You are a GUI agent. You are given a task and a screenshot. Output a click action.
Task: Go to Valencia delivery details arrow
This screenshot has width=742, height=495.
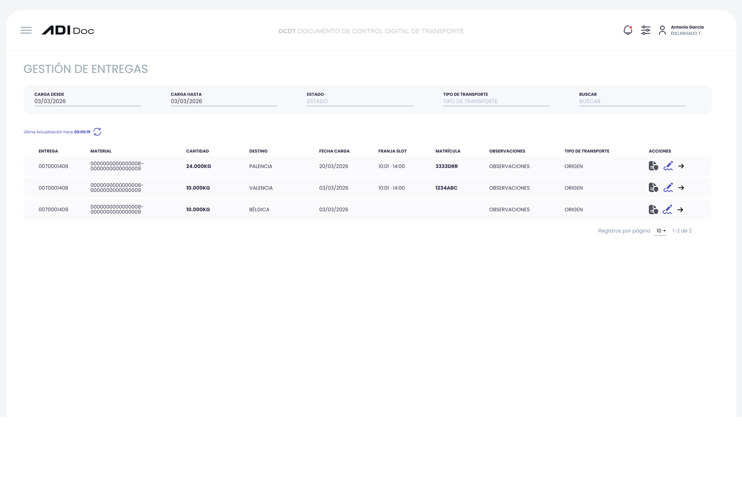[681, 188]
